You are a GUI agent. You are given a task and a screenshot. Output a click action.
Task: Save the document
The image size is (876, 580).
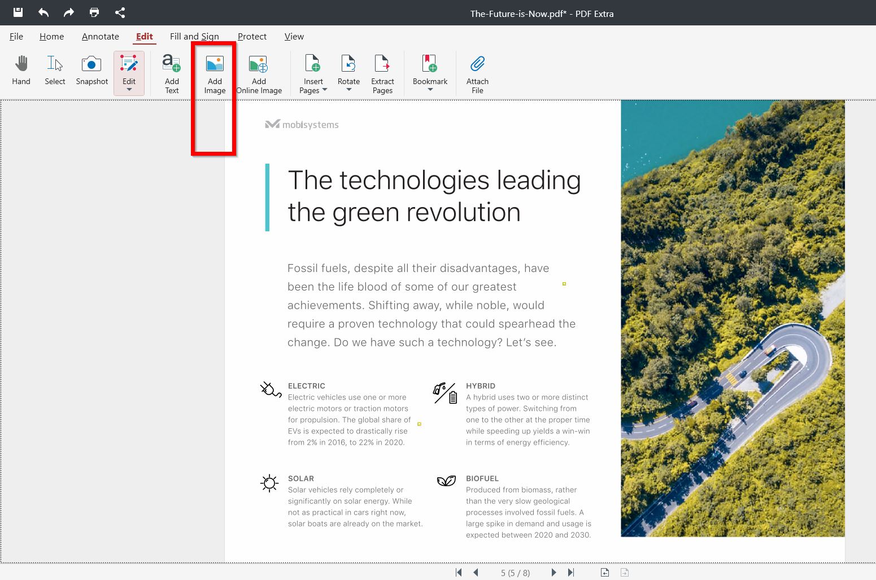tap(16, 12)
